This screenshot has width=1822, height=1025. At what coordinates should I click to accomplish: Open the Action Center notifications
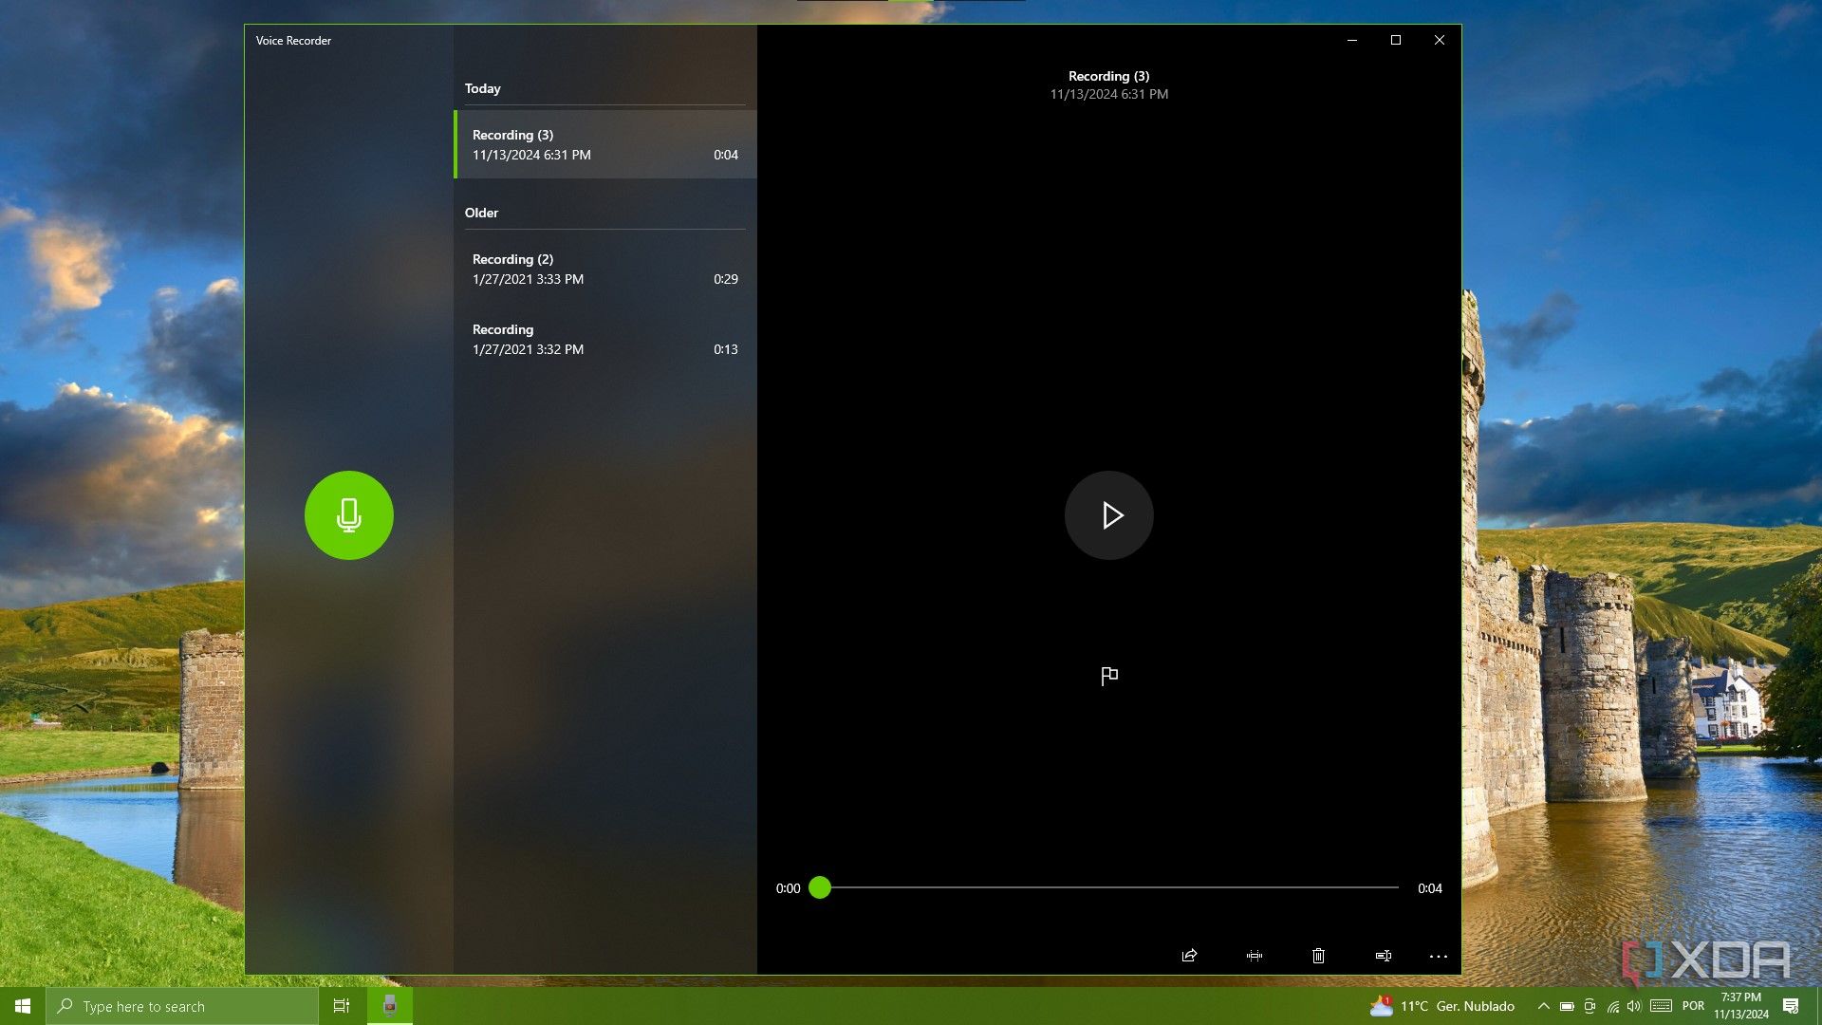[1792, 1006]
